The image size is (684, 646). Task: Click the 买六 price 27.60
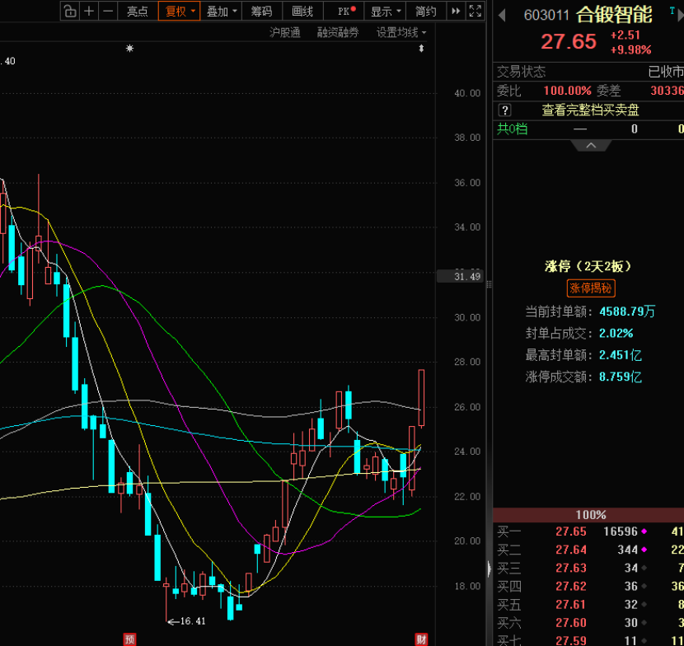point(570,623)
